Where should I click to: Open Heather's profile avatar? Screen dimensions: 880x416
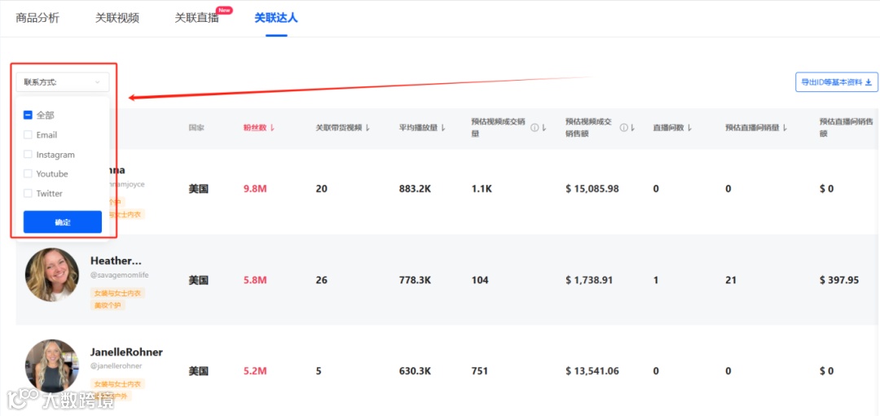[x=52, y=274]
